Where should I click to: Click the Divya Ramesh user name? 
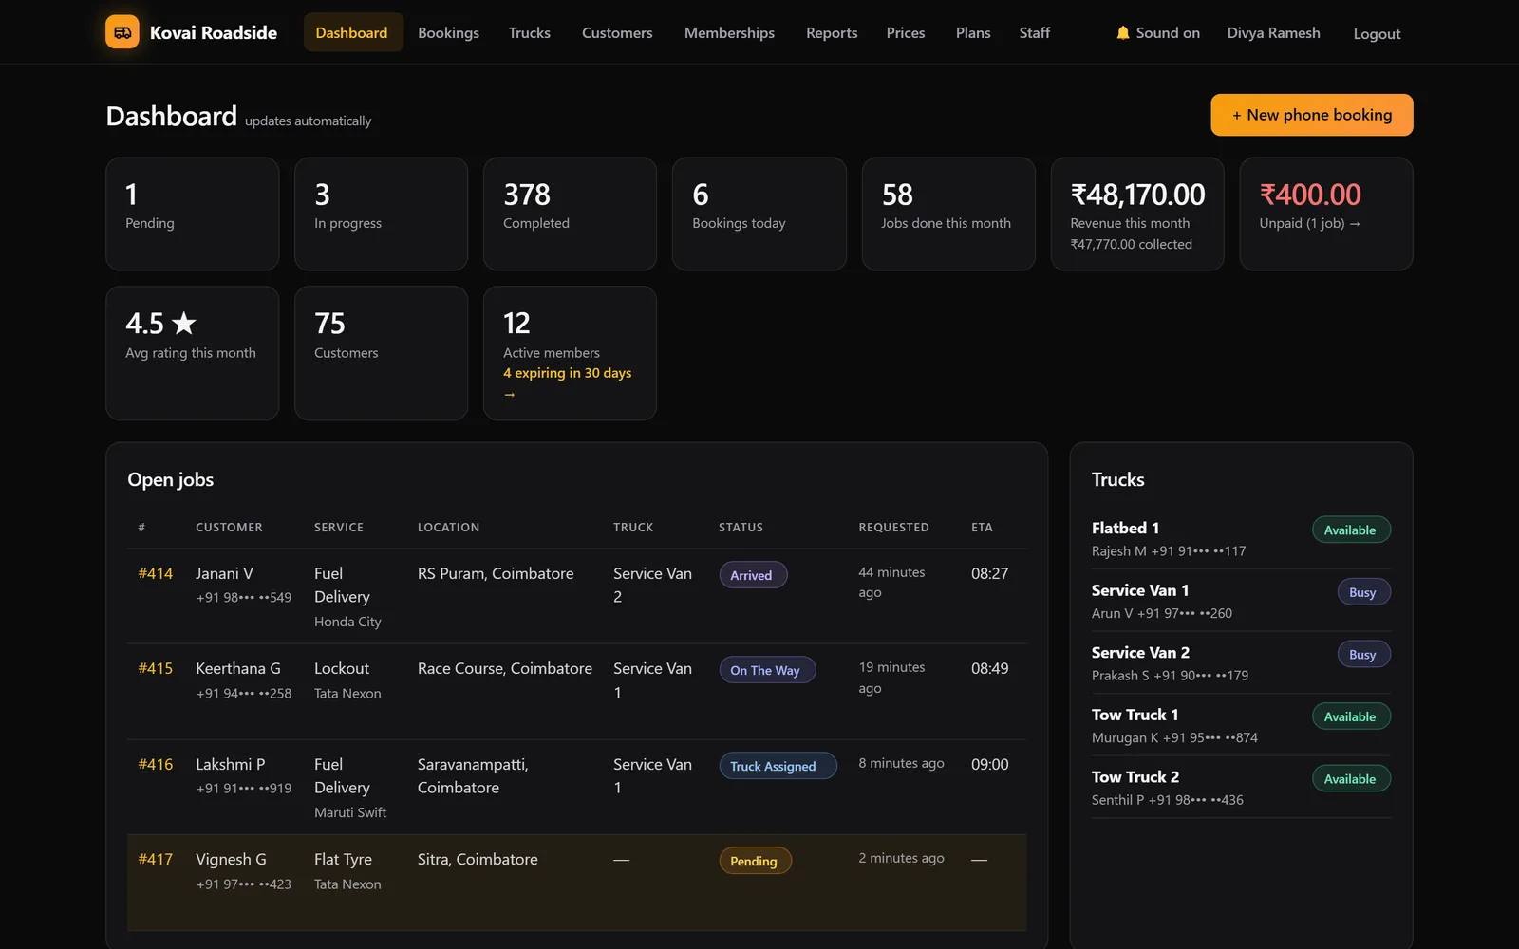coord(1273,33)
